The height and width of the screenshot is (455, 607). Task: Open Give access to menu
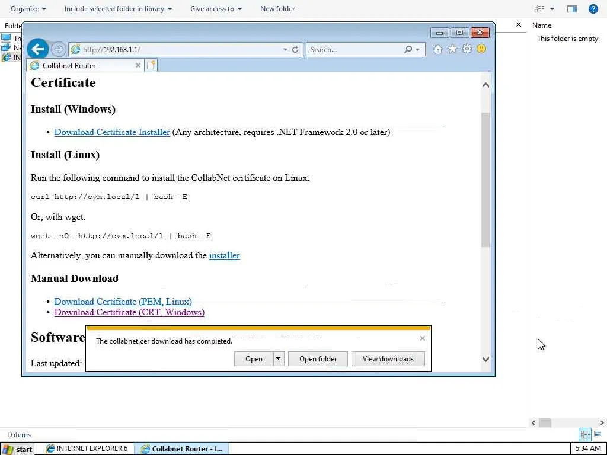click(x=216, y=8)
